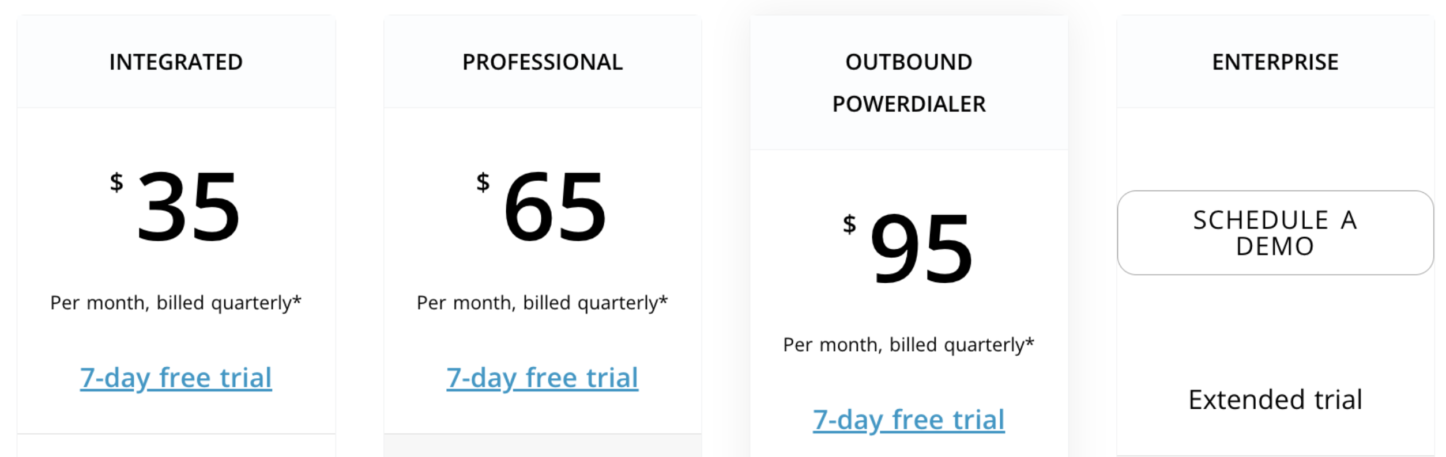The height and width of the screenshot is (457, 1446).
Task: Click the footnote asterisk in Integrated's billing note
Action: (297, 300)
